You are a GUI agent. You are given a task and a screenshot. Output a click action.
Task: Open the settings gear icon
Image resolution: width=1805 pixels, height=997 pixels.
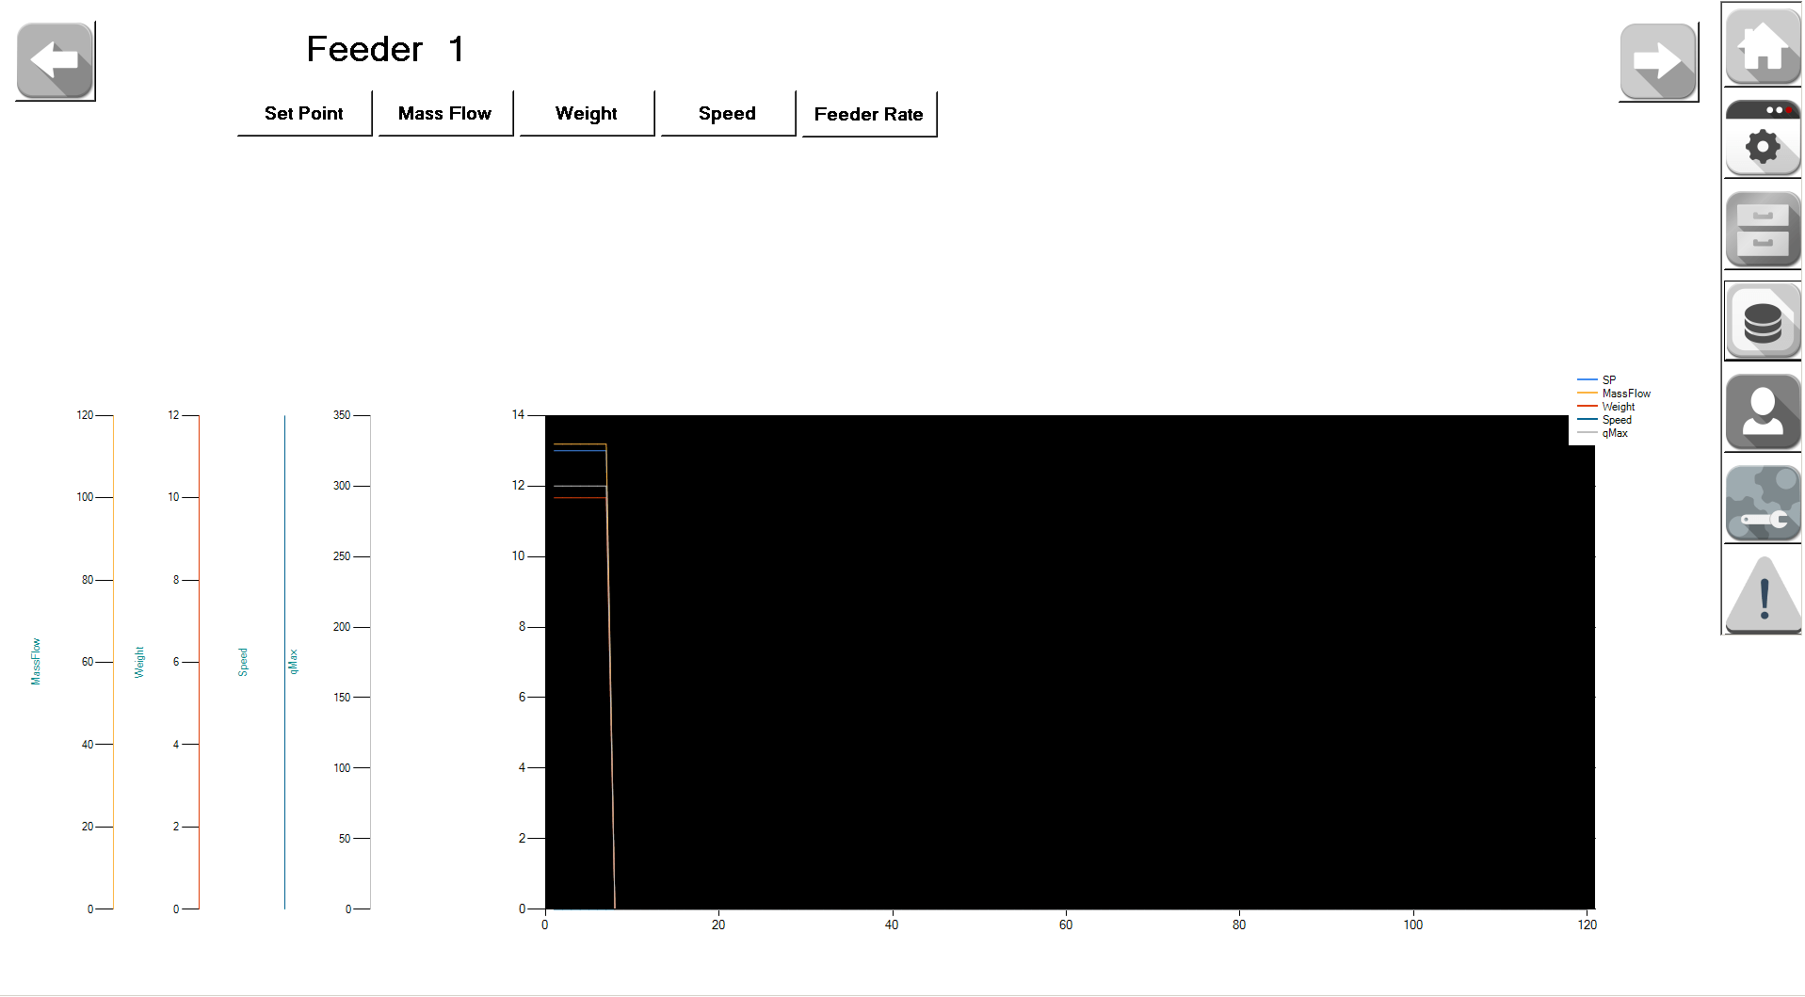1762,138
